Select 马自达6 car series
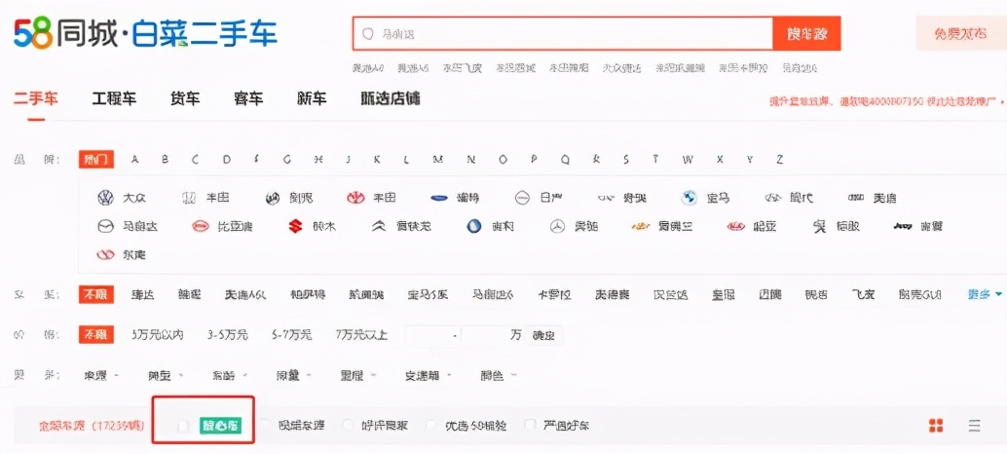Image resolution: width=1007 pixels, height=454 pixels. [x=493, y=295]
